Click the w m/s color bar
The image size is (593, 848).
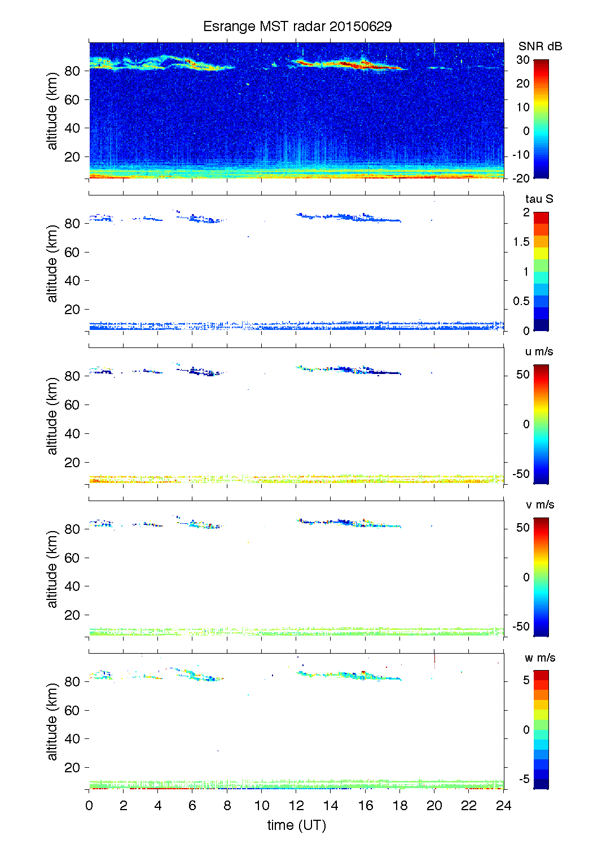[541, 729]
